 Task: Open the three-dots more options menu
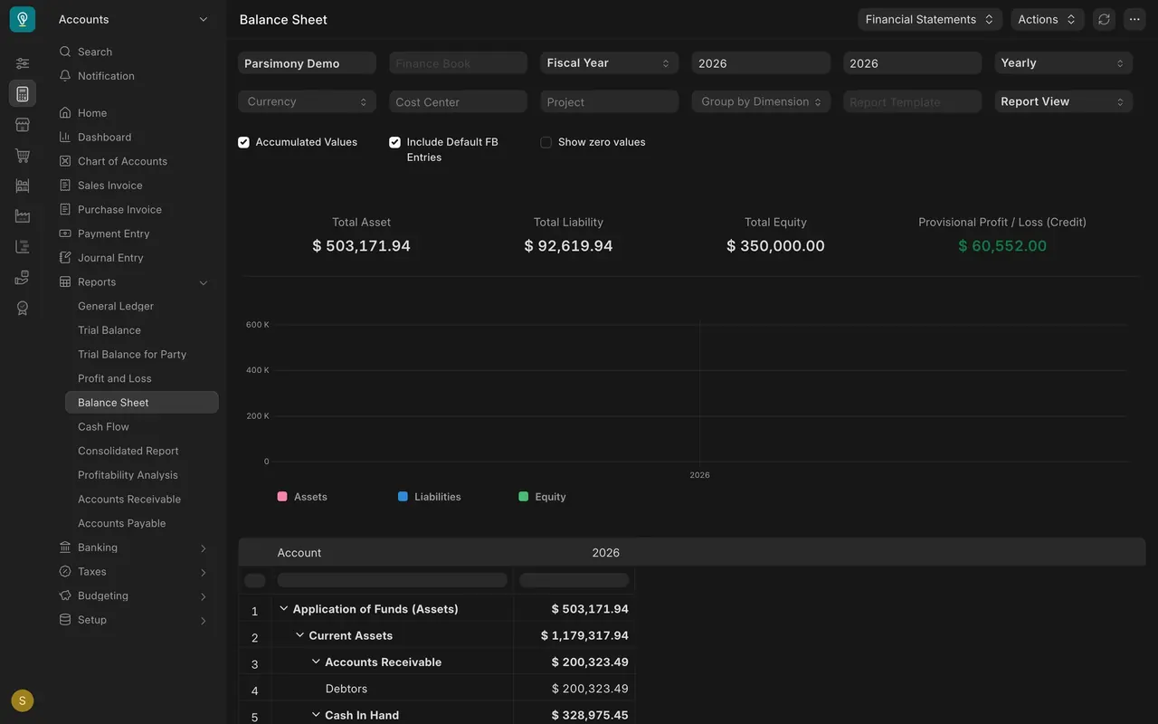(1134, 19)
